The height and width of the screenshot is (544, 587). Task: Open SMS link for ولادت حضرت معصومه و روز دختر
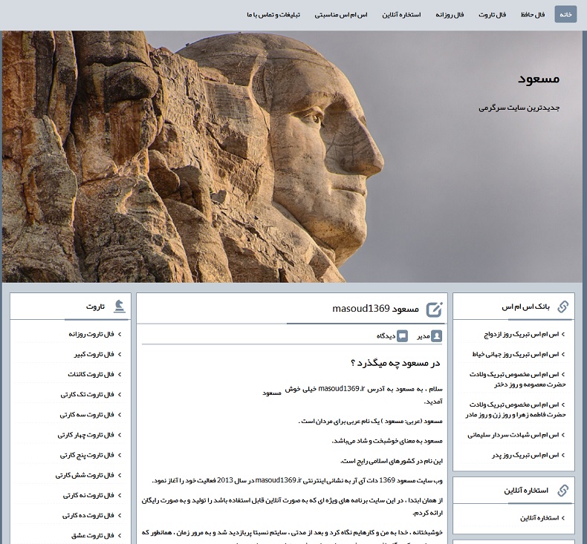coord(517,379)
